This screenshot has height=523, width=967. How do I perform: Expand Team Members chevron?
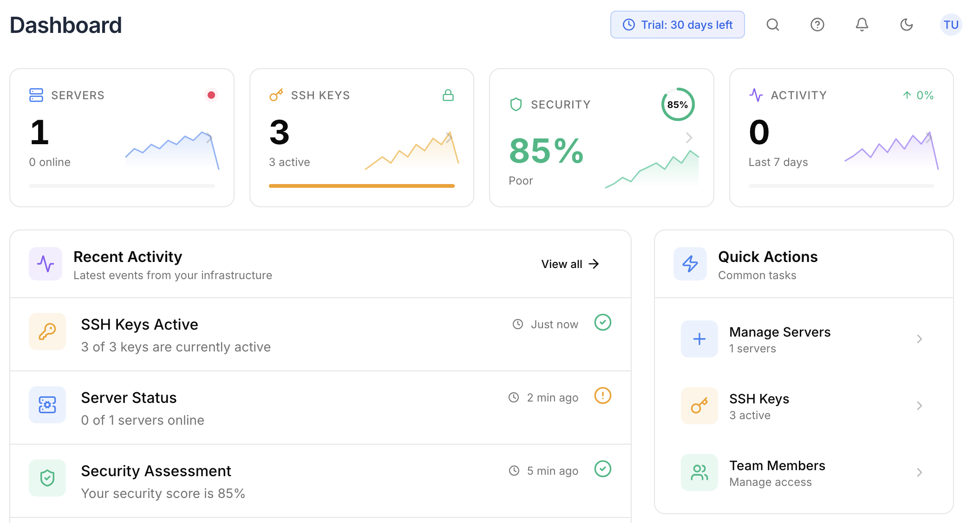(x=919, y=472)
